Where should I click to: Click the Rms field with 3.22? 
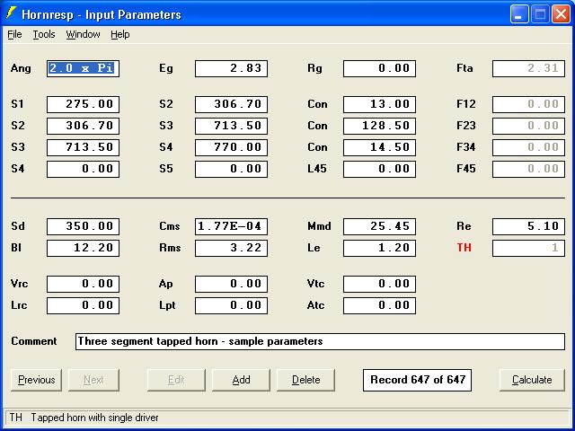point(232,248)
